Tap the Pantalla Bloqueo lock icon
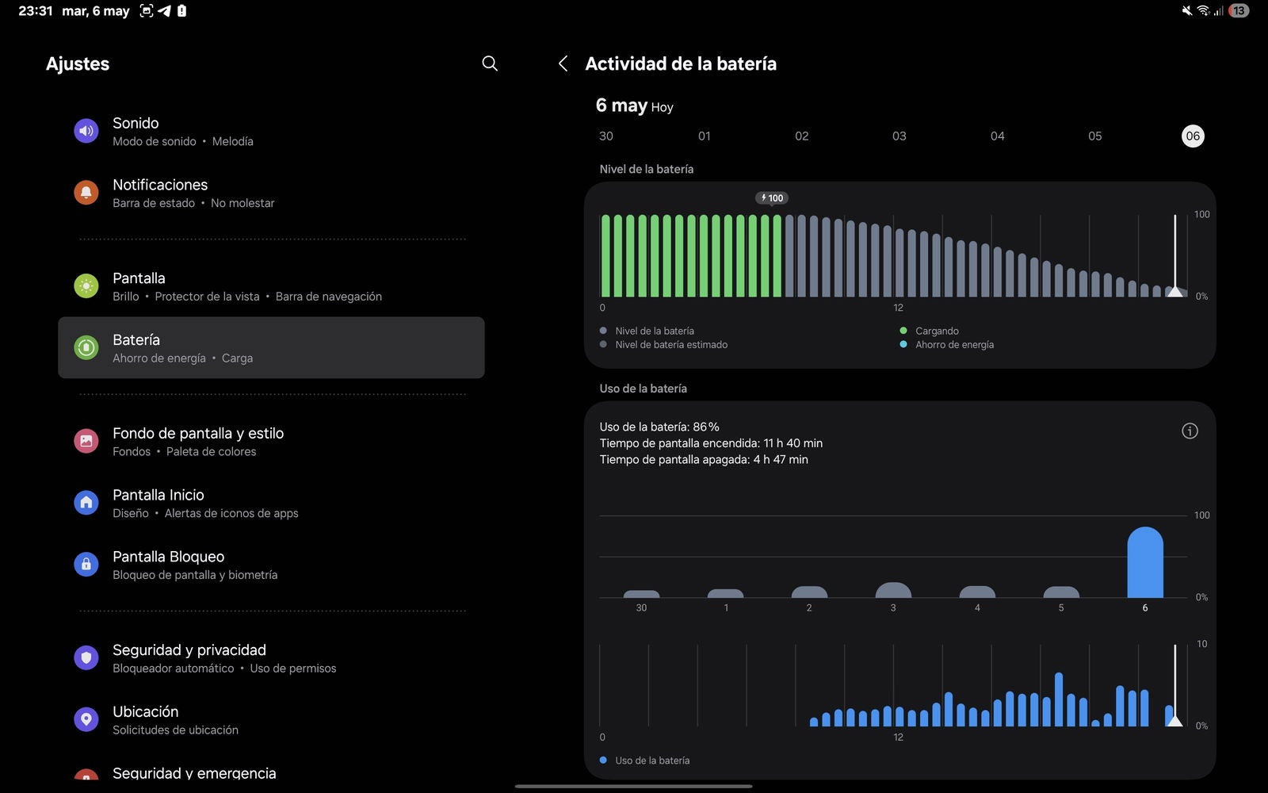 (x=86, y=565)
